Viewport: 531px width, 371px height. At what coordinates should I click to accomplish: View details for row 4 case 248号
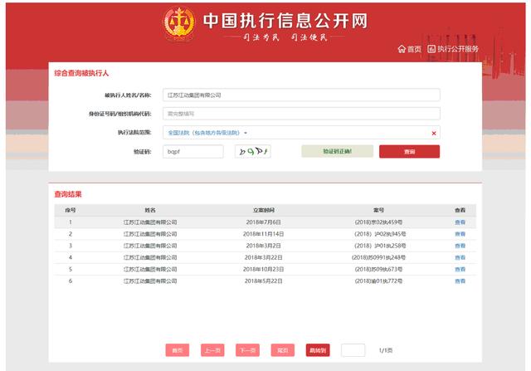(x=460, y=257)
